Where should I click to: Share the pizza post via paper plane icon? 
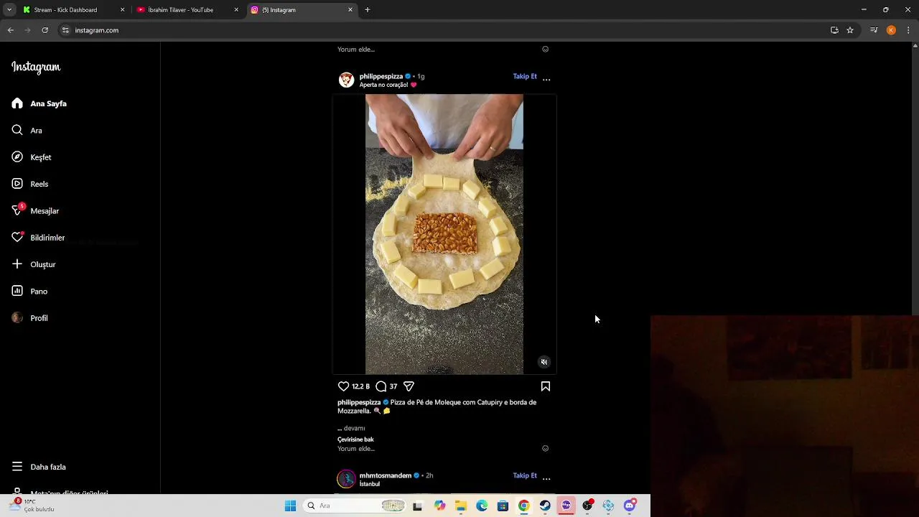pos(409,386)
